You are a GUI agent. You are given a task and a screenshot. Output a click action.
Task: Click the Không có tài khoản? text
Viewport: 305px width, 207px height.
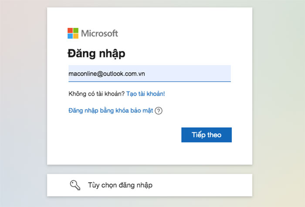coord(96,94)
